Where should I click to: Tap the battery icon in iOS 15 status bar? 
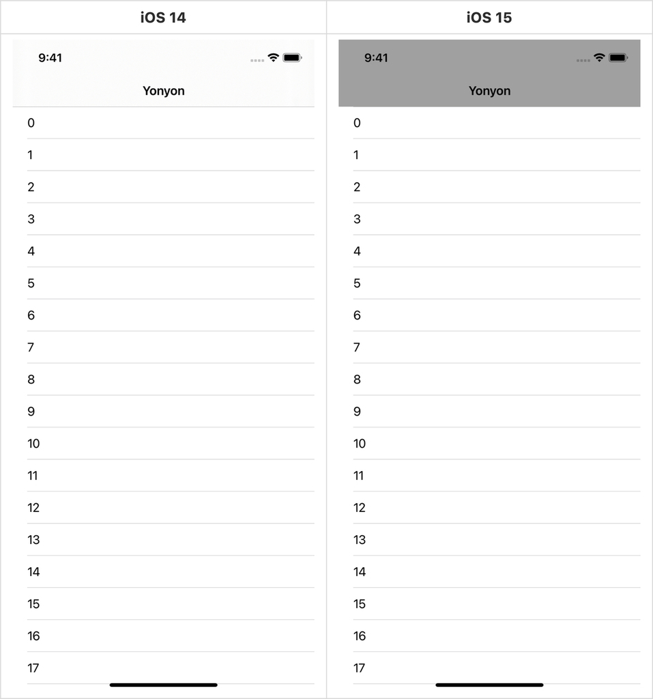click(x=619, y=57)
